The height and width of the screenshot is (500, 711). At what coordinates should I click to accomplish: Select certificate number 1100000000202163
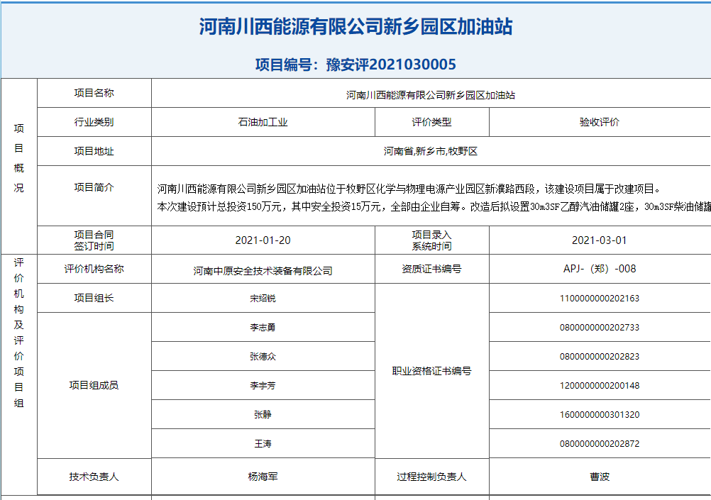[600, 299]
